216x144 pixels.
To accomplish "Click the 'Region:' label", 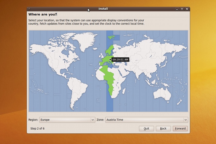I will pos(33,120).
